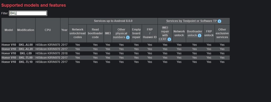Click the info icon beside Other physical numbers
Image resolution: width=271 pixels, height=102 pixels.
tap(128, 37)
